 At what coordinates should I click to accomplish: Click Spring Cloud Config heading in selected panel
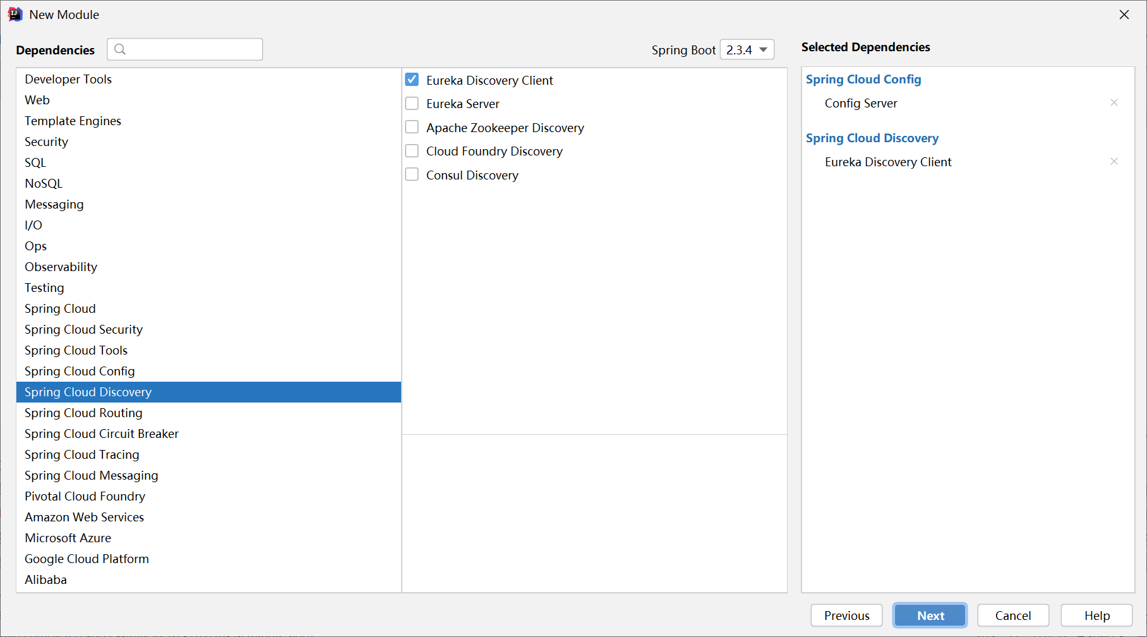(x=863, y=79)
